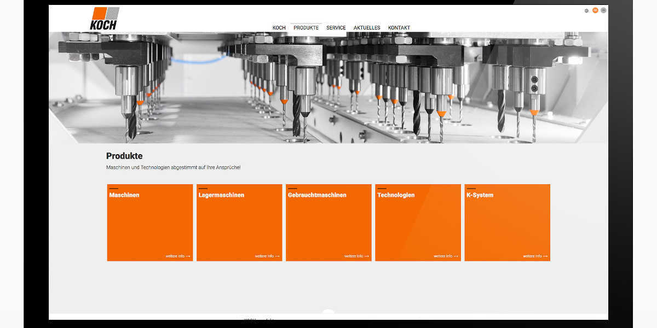Open the Lagermaschinen product tile
The image size is (657, 328).
tap(239, 222)
